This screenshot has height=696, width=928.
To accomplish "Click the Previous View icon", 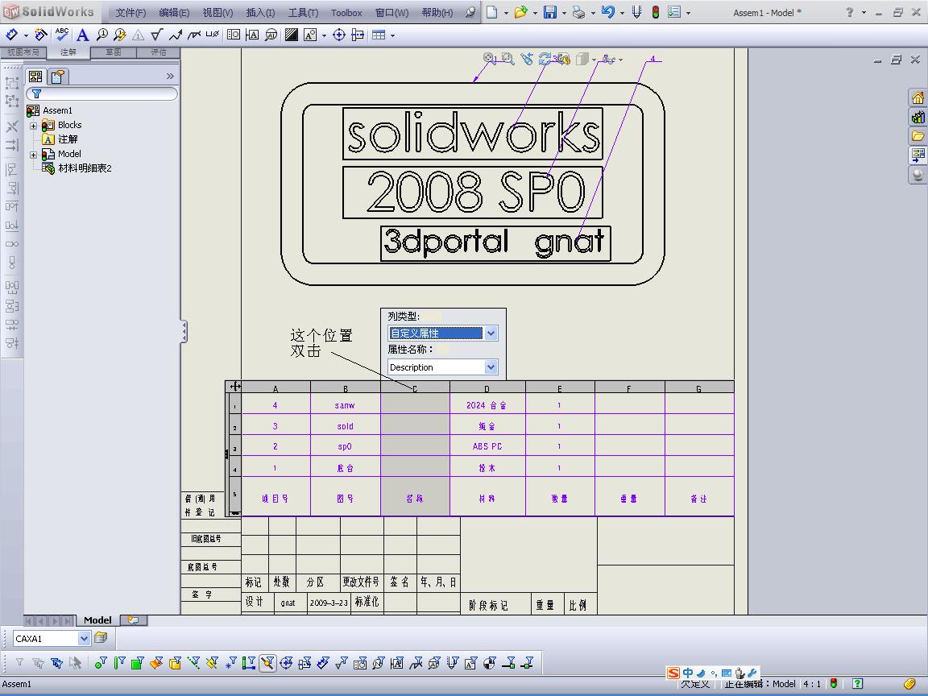I will tap(526, 59).
